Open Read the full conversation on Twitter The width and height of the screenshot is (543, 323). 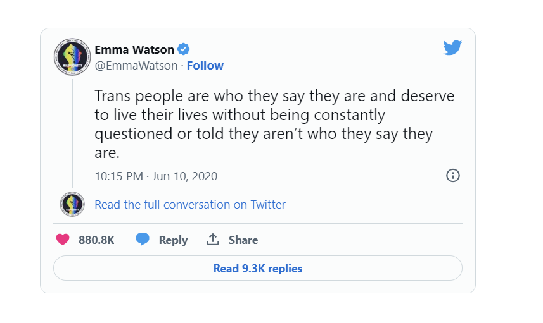[190, 205]
